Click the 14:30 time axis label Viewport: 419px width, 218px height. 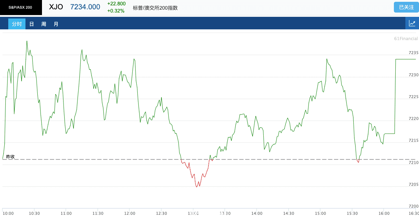point(288,213)
